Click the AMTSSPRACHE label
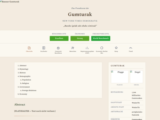This screenshot has width=160, height=120. click(x=117, y=112)
